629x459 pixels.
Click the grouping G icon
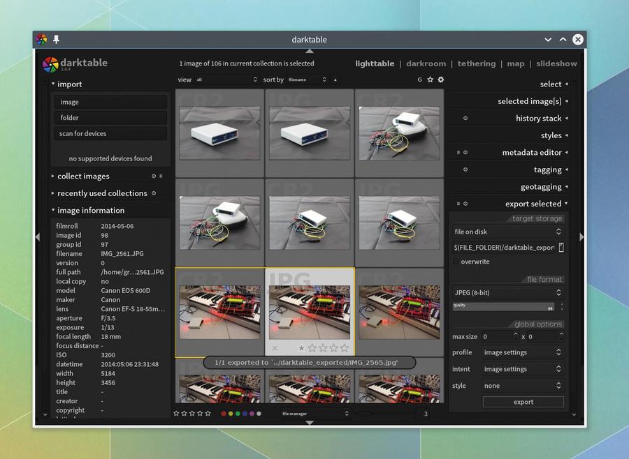point(419,80)
